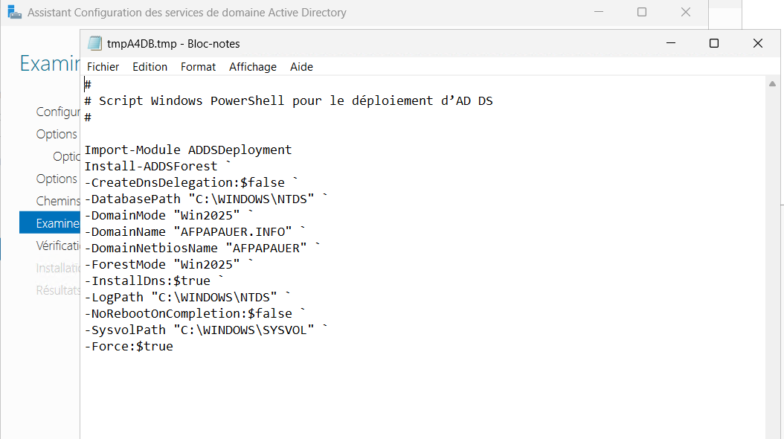Click the Active Directory wizard title bar icon
Image resolution: width=784 pixels, height=439 pixels.
[x=14, y=13]
